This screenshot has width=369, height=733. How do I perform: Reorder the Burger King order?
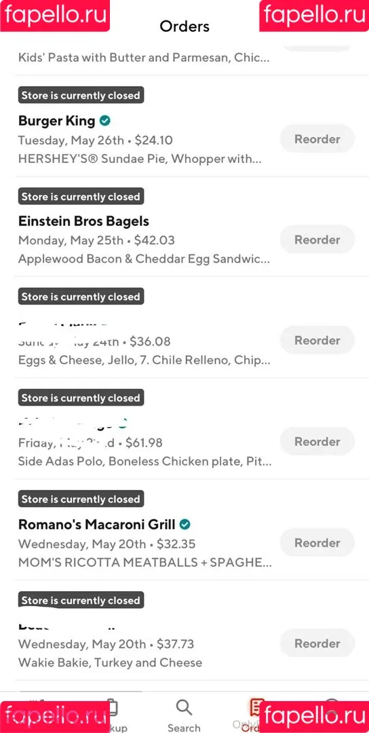[x=317, y=139]
